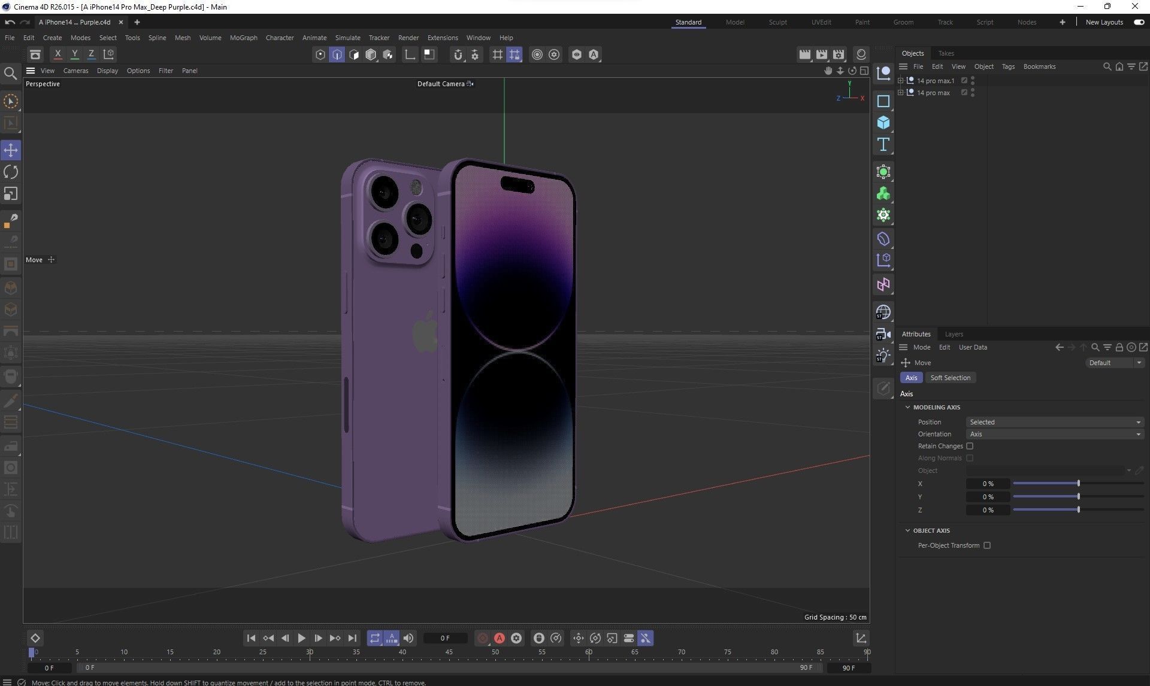Add a Cube primitive object
Image resolution: width=1150 pixels, height=686 pixels.
(x=883, y=123)
